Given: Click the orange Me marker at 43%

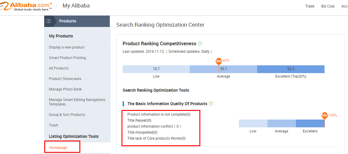Looking at the screenshot, I should coord(219,61).
